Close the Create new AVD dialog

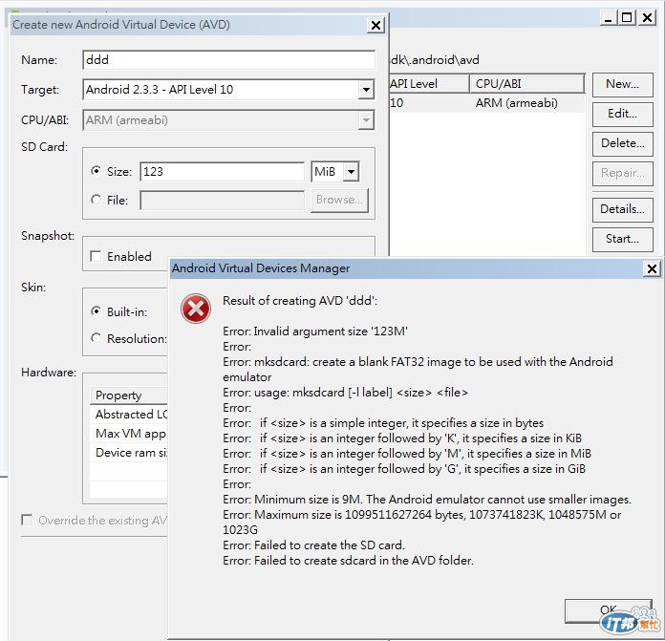click(375, 26)
